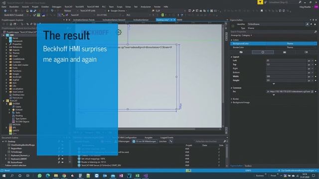Click the gear icon on the designer canvas

119,32
